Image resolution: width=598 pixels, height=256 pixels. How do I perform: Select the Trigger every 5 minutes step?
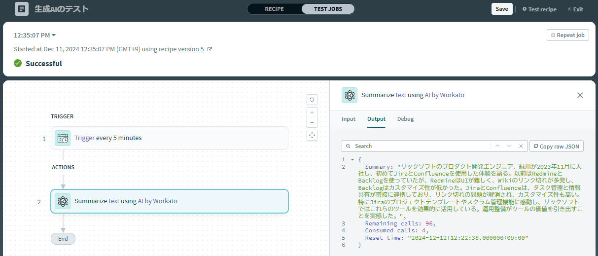pos(169,138)
